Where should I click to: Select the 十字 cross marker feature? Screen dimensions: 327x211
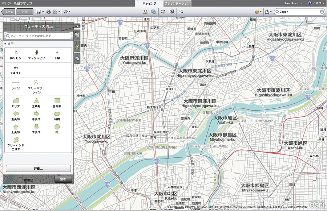[x=57, y=54]
